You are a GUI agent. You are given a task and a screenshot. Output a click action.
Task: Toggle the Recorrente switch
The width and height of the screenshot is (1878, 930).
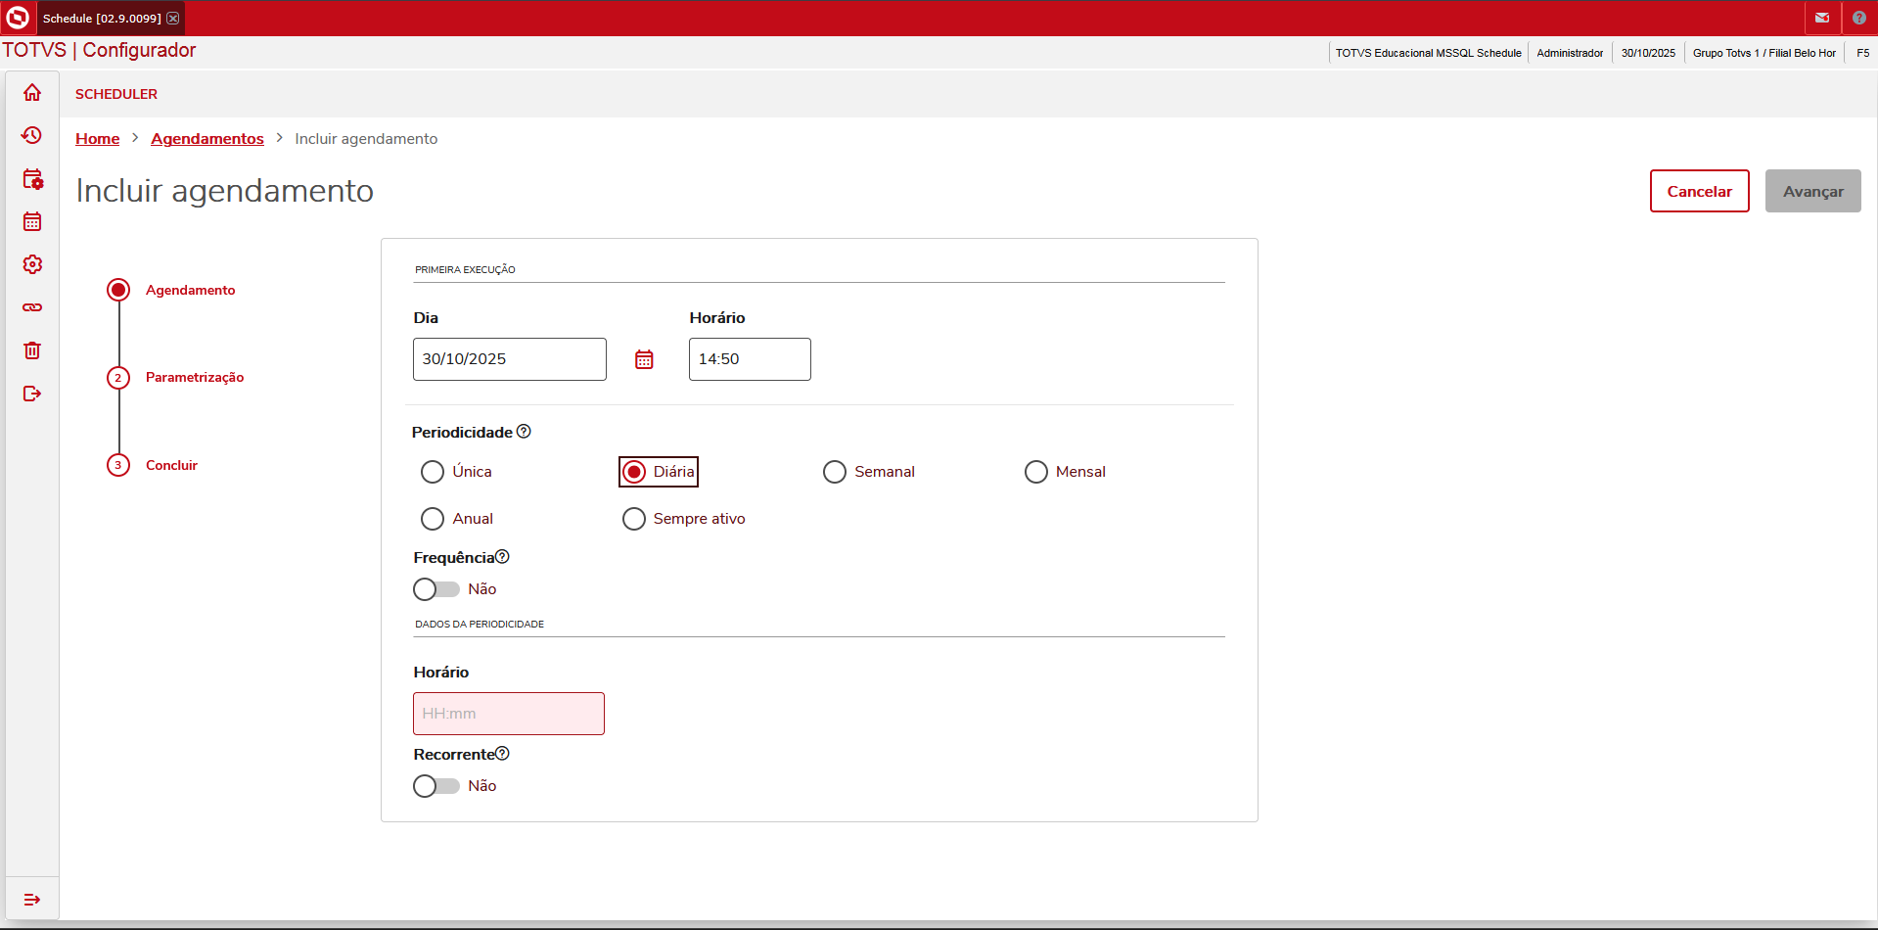[436, 786]
